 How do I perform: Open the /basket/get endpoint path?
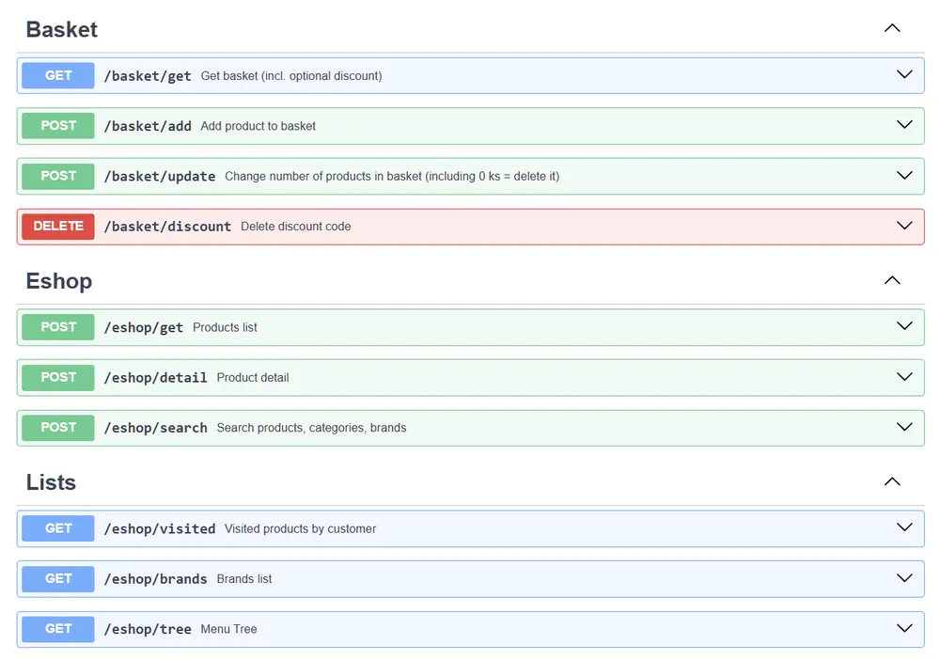click(x=148, y=76)
